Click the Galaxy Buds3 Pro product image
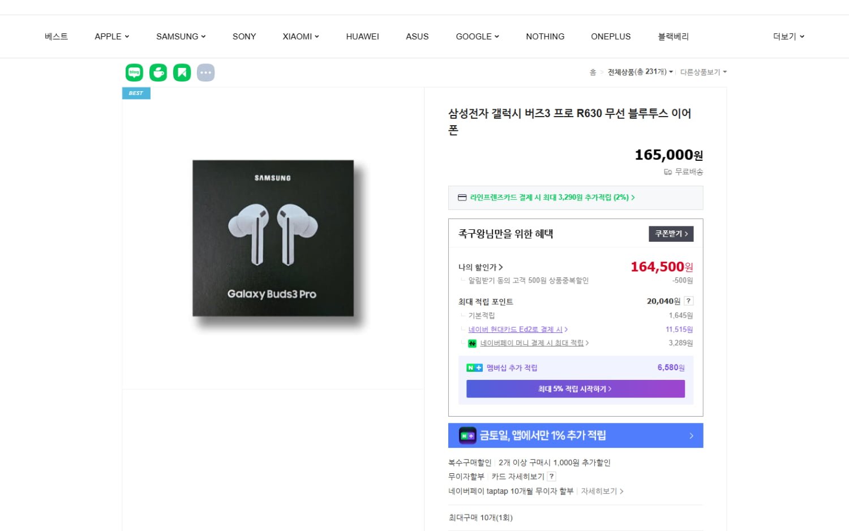 pos(273,238)
